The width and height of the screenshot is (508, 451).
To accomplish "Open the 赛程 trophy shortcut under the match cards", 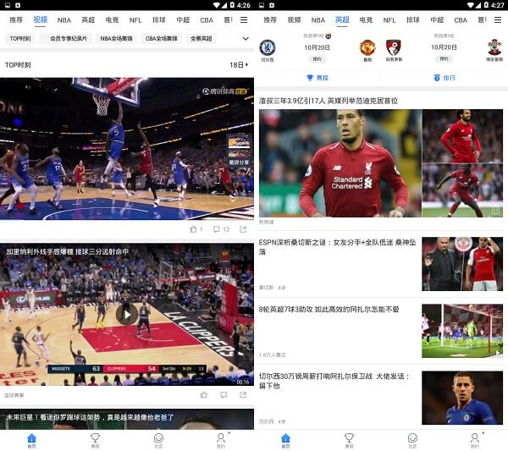I will coord(317,78).
